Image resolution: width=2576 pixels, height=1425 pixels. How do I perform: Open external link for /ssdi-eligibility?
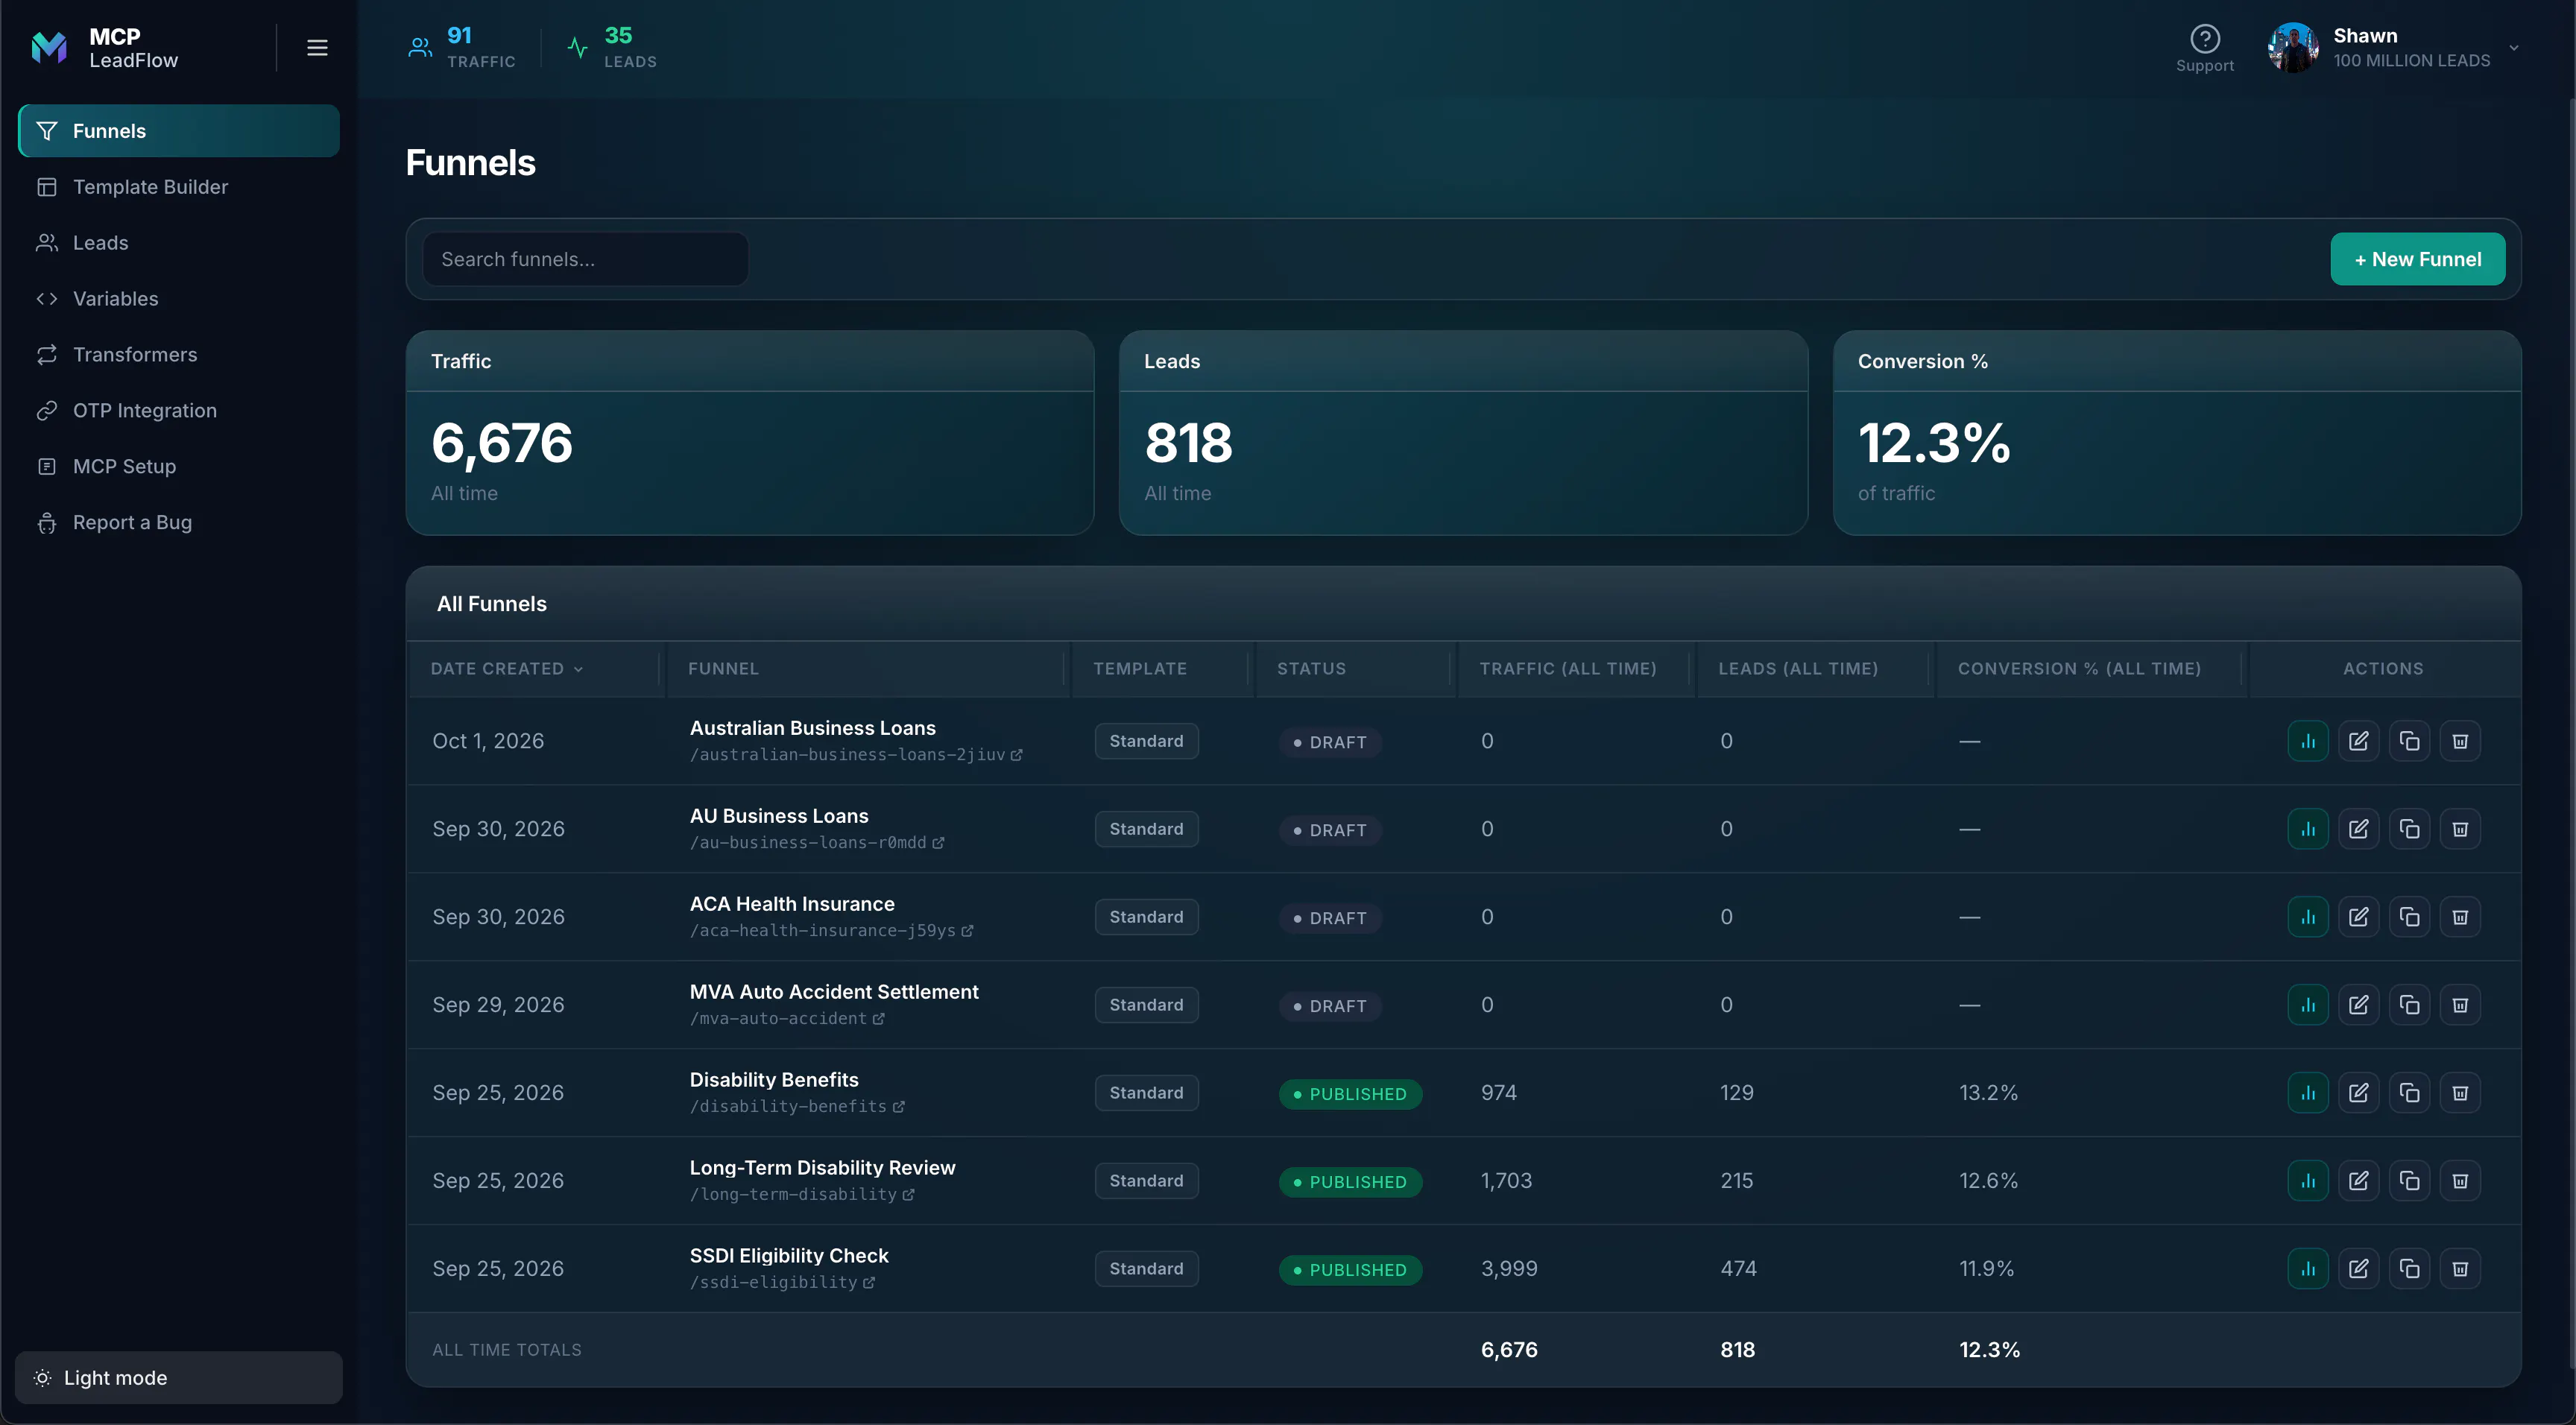click(869, 1283)
